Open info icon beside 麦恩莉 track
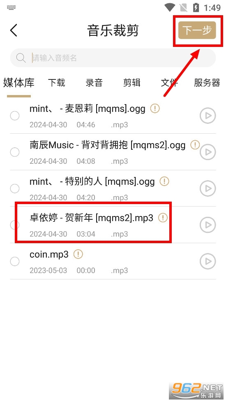 (x=155, y=109)
